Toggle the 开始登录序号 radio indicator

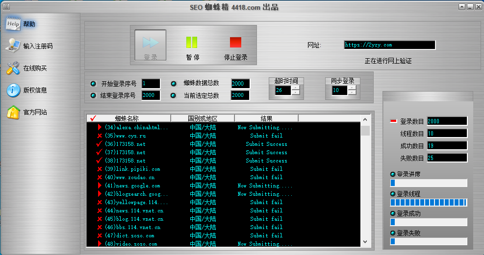94,84
